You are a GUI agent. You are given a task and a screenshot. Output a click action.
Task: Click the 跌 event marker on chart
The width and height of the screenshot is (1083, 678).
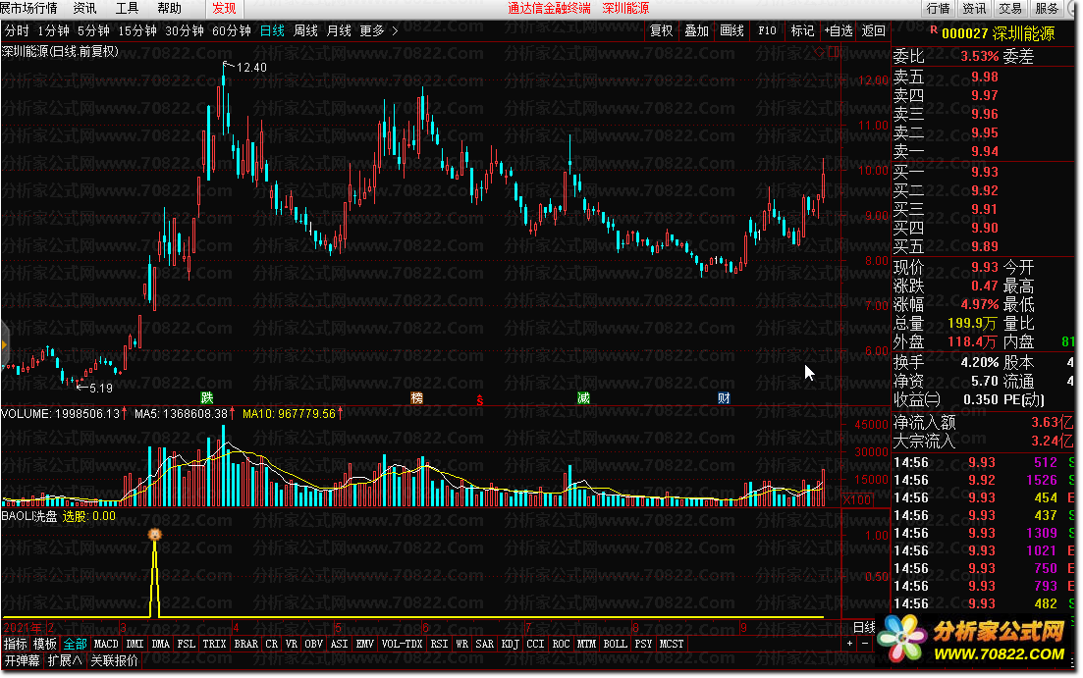pyautogui.click(x=206, y=397)
